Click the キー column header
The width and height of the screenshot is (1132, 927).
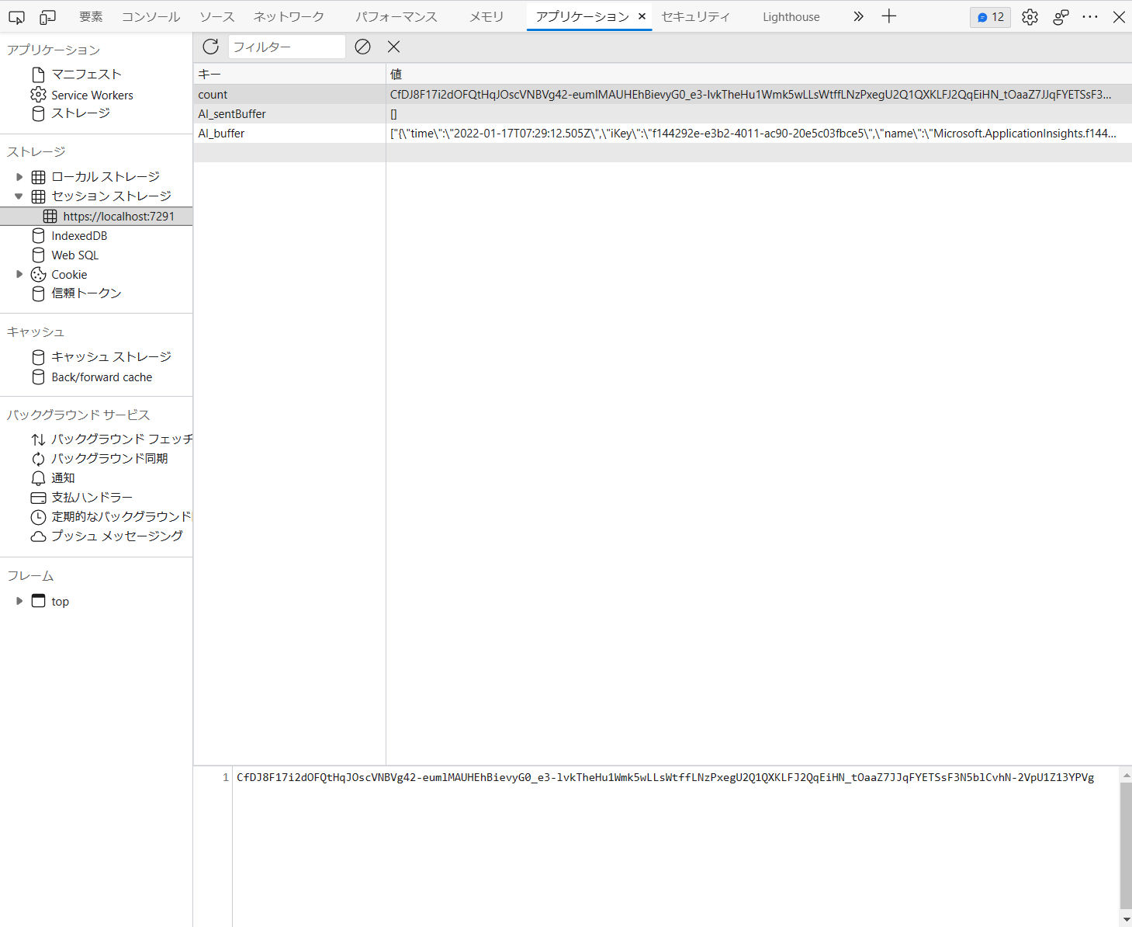289,74
